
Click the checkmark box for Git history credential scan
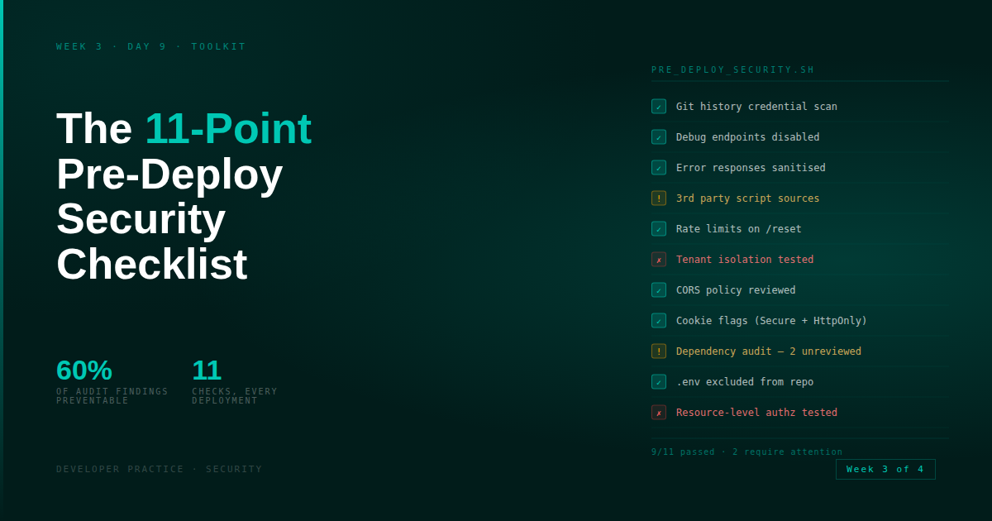pos(659,107)
